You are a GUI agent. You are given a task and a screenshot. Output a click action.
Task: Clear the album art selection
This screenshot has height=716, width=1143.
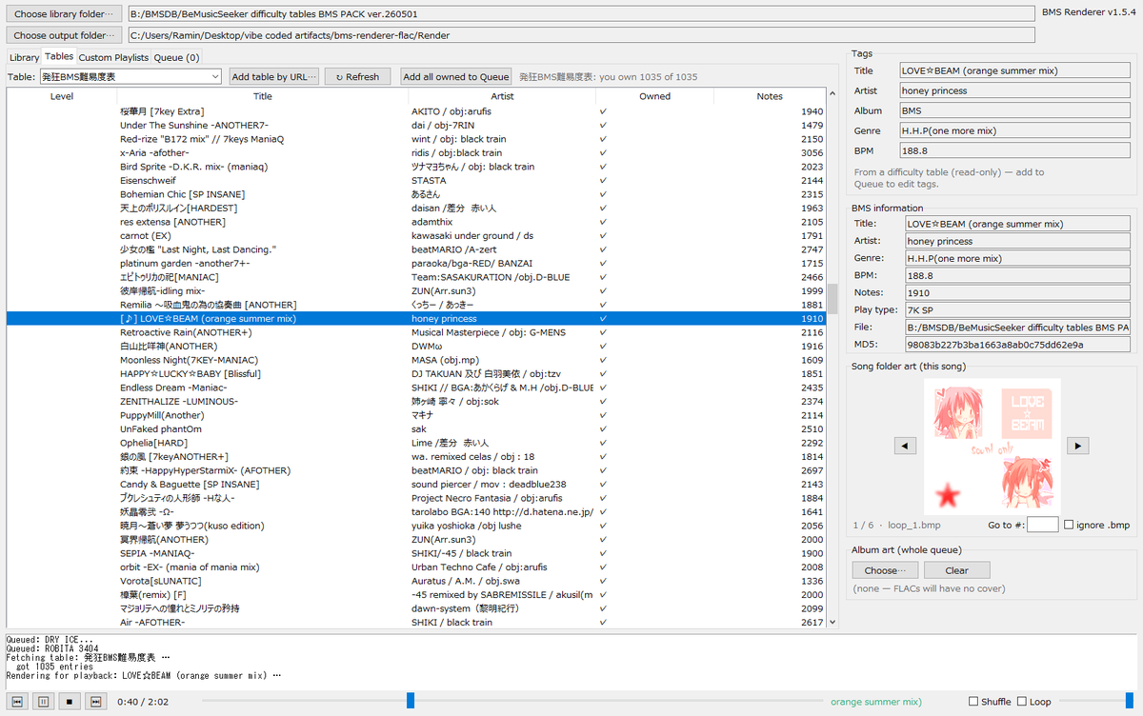tap(957, 570)
